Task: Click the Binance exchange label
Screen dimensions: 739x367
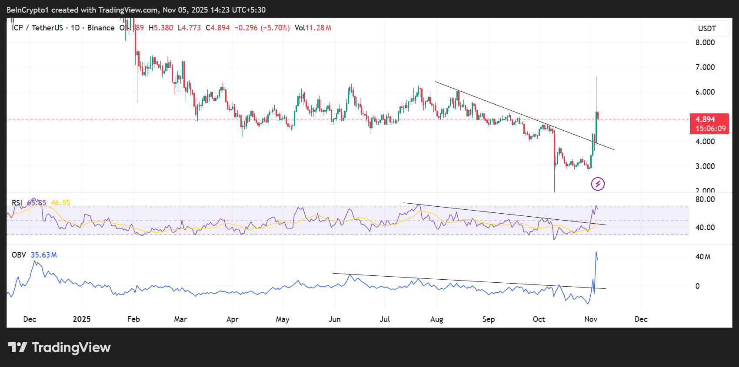Action: [101, 28]
